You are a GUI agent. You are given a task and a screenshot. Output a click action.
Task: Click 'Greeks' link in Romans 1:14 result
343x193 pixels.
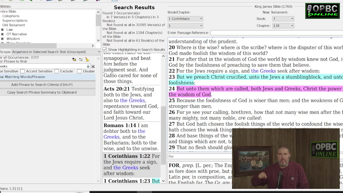point(111,137)
